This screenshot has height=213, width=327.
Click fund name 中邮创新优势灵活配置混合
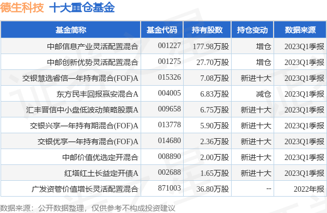93,62
